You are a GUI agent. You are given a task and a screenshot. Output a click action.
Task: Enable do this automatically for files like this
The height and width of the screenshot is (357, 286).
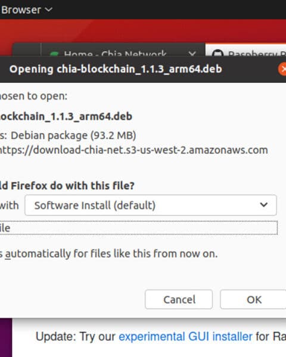tap(108, 254)
